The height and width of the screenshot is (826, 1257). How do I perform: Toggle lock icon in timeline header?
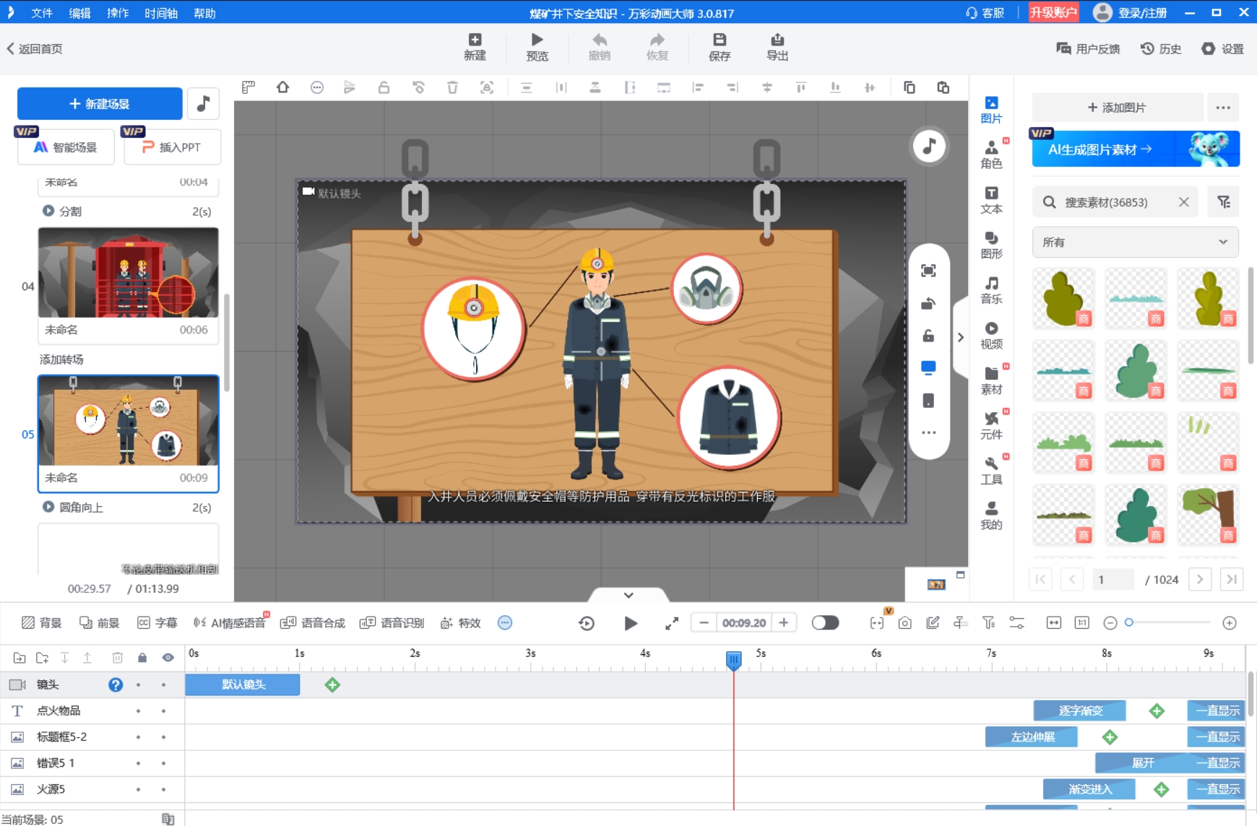[142, 658]
